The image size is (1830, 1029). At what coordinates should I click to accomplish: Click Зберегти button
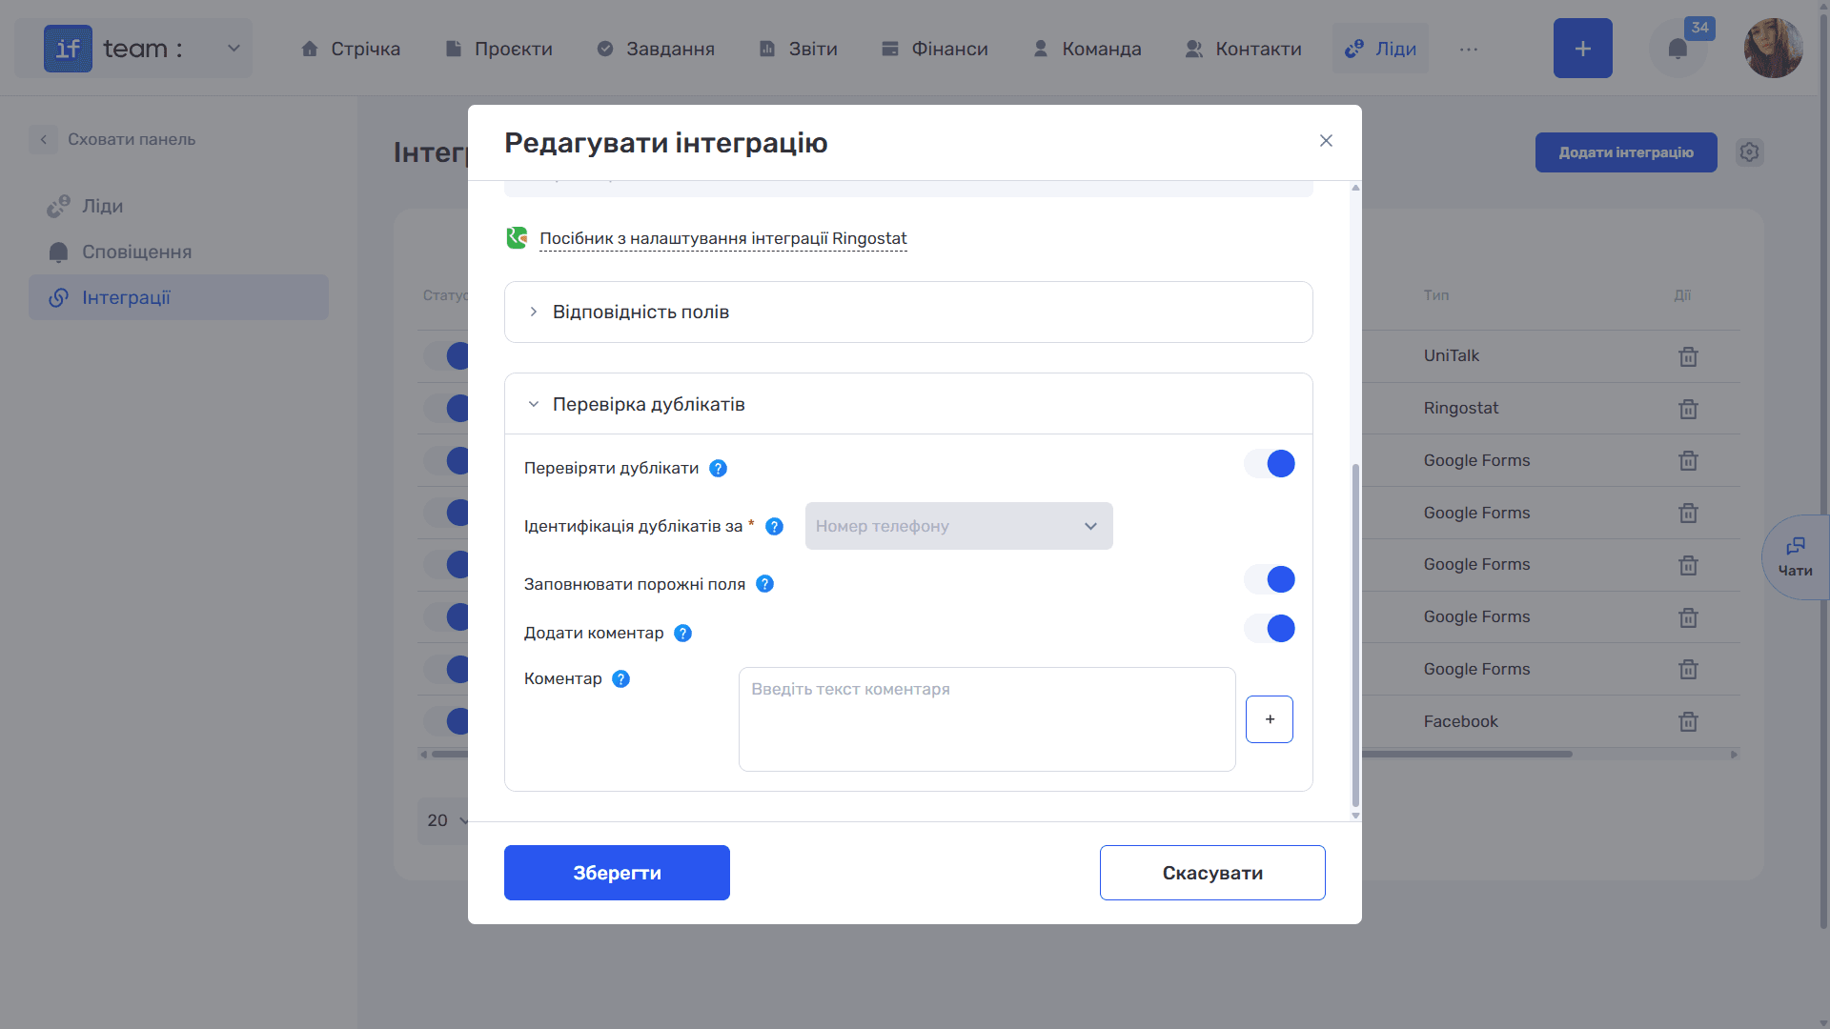tap(617, 873)
